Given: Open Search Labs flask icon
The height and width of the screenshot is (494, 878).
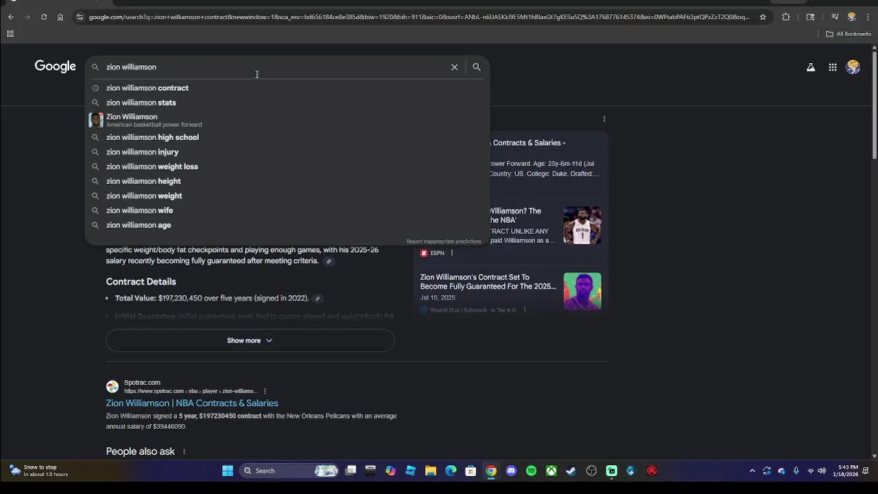Looking at the screenshot, I should pos(811,67).
